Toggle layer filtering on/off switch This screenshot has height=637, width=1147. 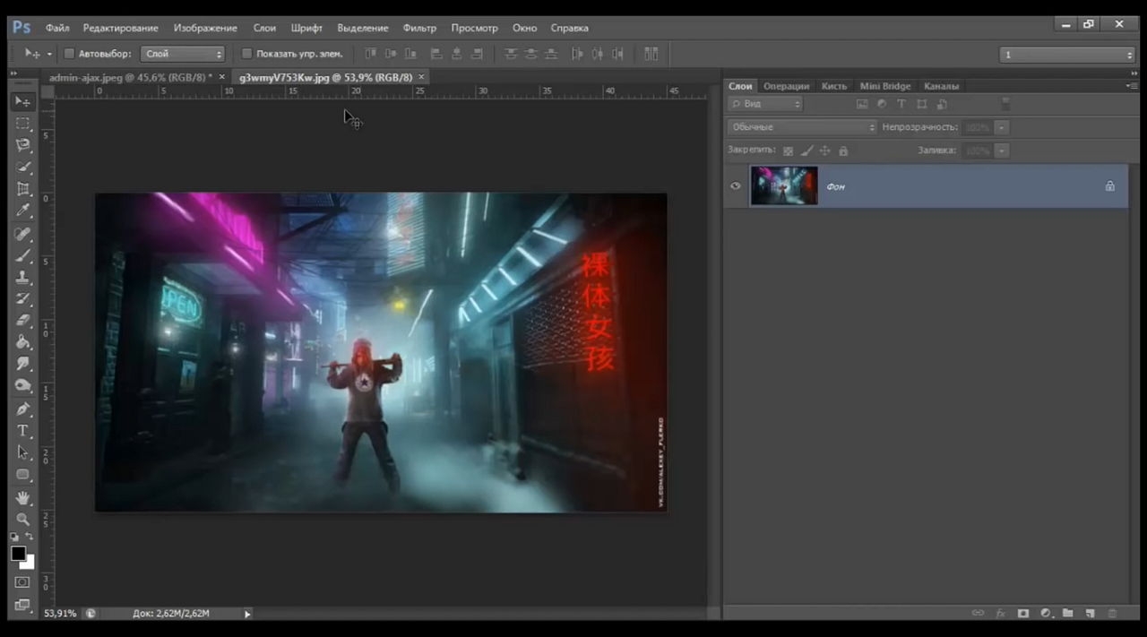(1005, 104)
